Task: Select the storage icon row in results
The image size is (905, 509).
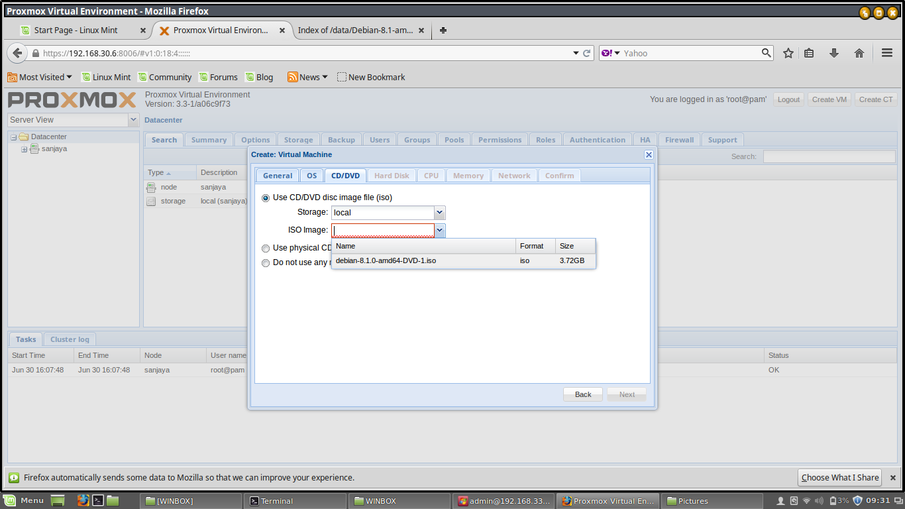Action: pos(151,201)
